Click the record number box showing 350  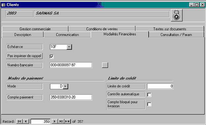[41, 121]
